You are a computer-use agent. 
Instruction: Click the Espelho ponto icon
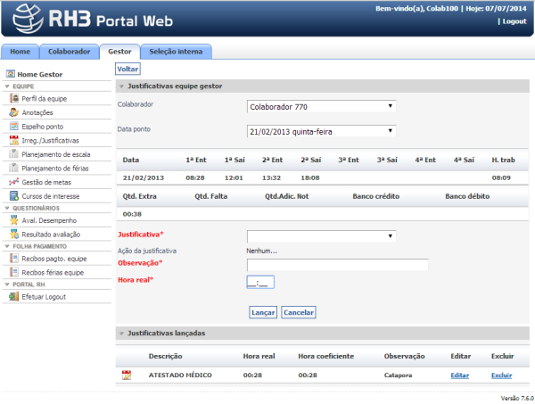(14, 127)
